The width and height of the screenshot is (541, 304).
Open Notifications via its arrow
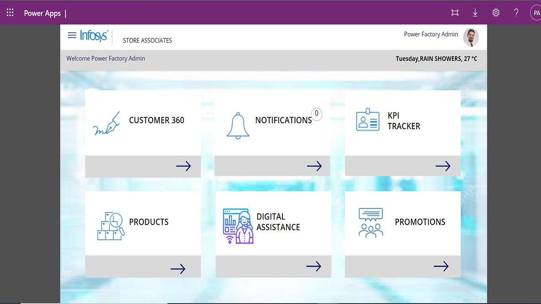[314, 166]
